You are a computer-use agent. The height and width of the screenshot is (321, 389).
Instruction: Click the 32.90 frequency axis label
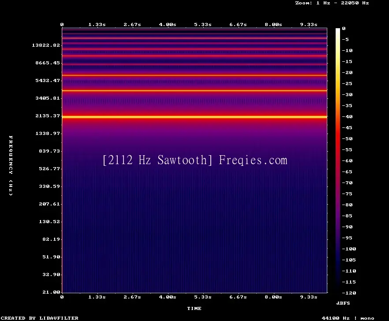coord(51,274)
